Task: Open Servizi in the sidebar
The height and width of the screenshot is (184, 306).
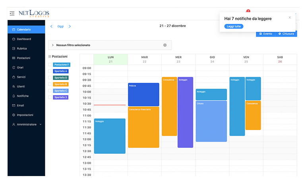Action: 26,77
